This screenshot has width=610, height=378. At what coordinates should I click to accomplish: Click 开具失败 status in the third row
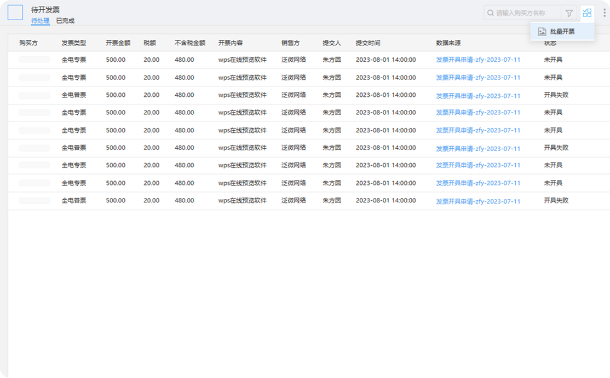point(556,95)
